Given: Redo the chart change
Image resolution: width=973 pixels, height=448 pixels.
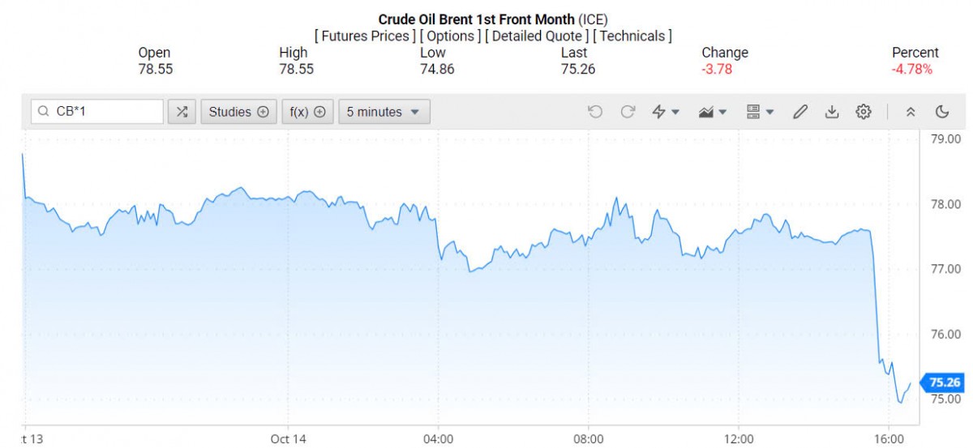Looking at the screenshot, I should click(x=628, y=112).
